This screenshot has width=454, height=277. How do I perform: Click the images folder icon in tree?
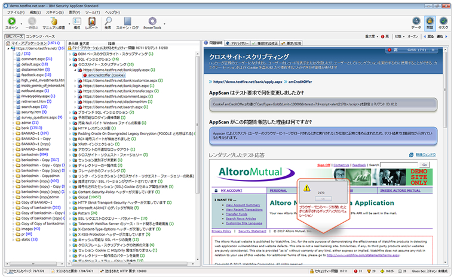pos(18,229)
